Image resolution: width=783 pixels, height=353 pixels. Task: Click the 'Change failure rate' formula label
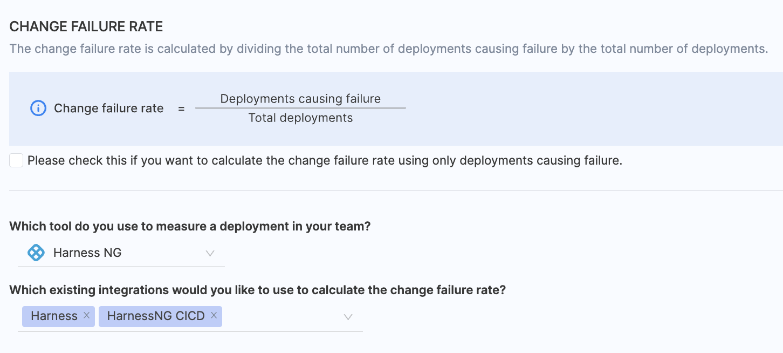tap(108, 108)
